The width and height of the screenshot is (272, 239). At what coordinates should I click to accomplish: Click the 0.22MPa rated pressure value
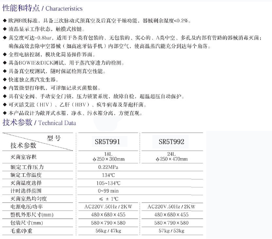[105, 168]
